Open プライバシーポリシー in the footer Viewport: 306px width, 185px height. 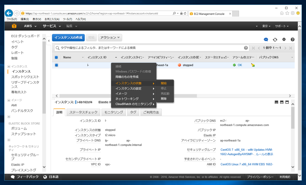pyautogui.click(x=260, y=177)
